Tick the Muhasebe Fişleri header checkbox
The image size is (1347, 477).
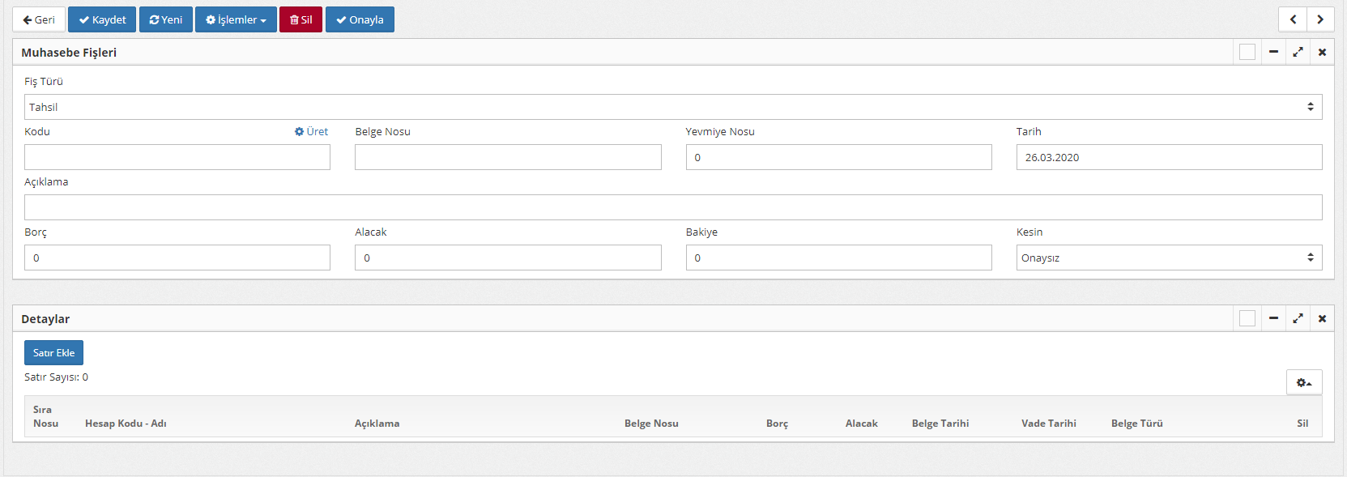[x=1247, y=52]
